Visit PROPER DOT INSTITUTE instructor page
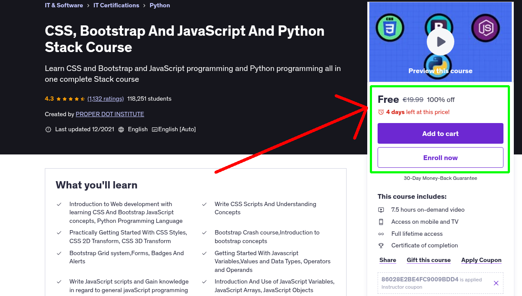Viewport: 522px width, 296px height. 110,114
